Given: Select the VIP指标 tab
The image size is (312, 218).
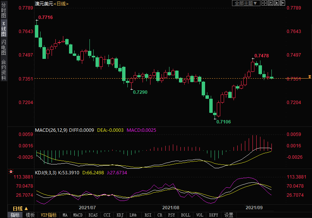Looking at the screenshot, I should coord(49,215).
